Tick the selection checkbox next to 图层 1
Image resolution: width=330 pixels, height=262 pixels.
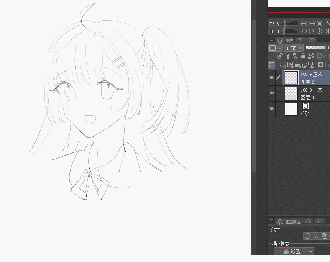click(279, 93)
